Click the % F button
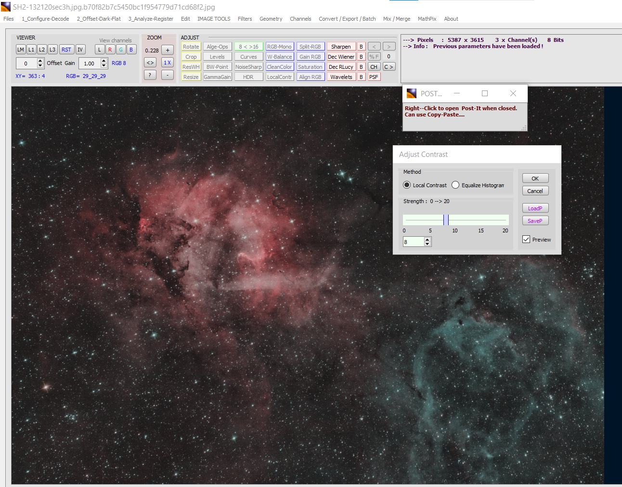Image resolution: width=622 pixels, height=487 pixels. click(374, 57)
